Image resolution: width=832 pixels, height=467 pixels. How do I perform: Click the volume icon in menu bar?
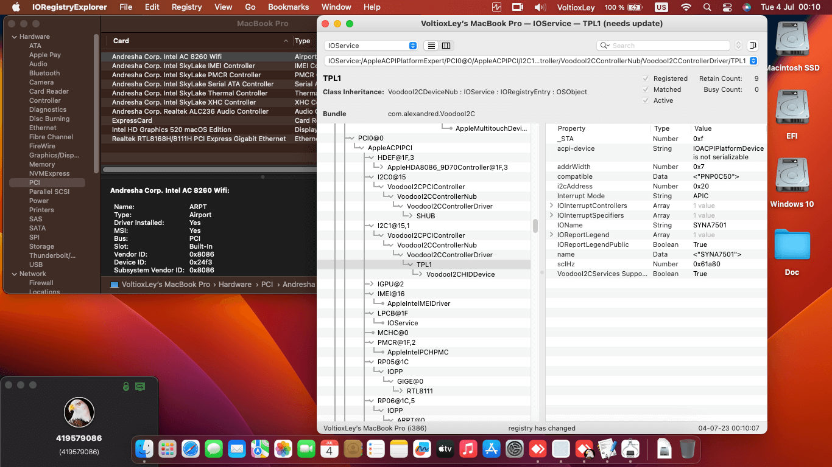[x=540, y=7]
